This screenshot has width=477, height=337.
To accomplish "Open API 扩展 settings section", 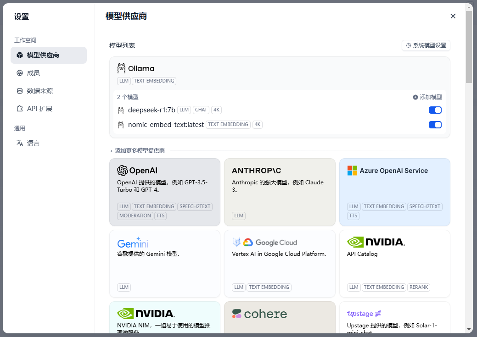I will (49, 109).
